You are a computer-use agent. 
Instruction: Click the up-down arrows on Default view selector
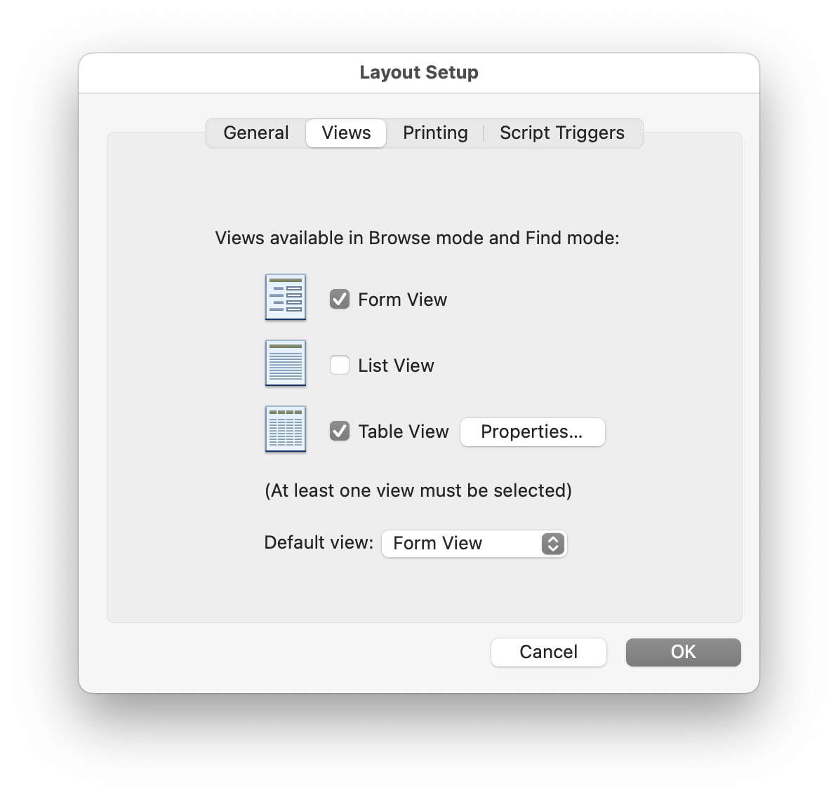click(x=553, y=543)
